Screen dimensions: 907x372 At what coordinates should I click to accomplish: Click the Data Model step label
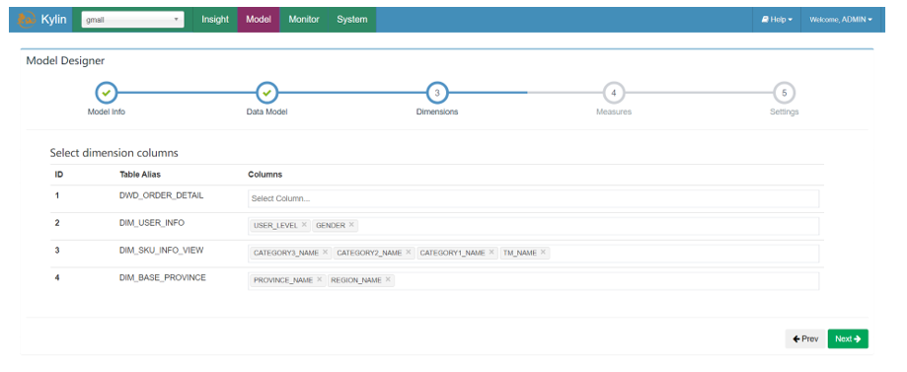click(266, 112)
